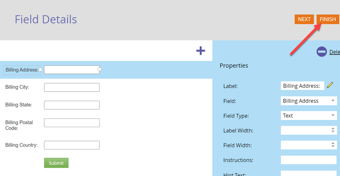Click the Billing City input field
The width and height of the screenshot is (340, 176).
(72, 87)
